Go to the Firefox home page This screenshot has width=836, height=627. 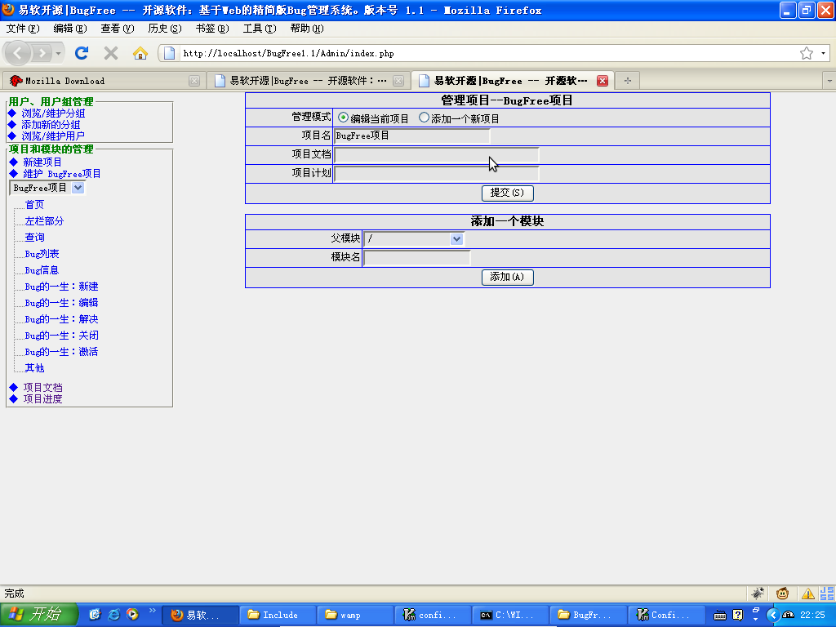pos(140,53)
